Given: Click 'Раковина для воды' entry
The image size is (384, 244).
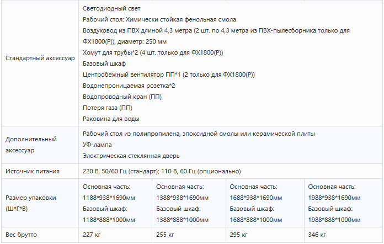Looking at the screenshot, I should pyautogui.click(x=111, y=119).
